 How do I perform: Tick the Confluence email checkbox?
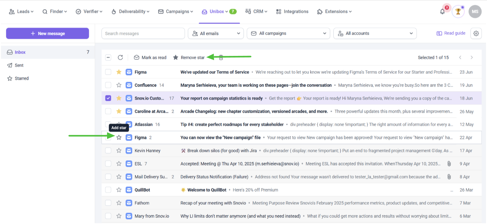(x=108, y=85)
